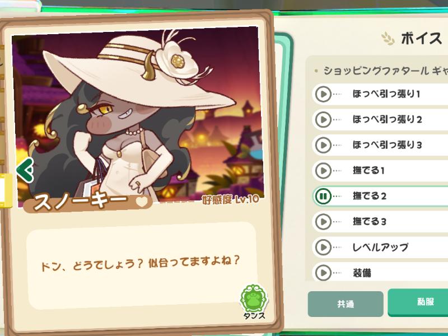448x336 pixels.
Task: Play the ほっぺ引っ張り1 voice clip
Action: click(x=323, y=94)
